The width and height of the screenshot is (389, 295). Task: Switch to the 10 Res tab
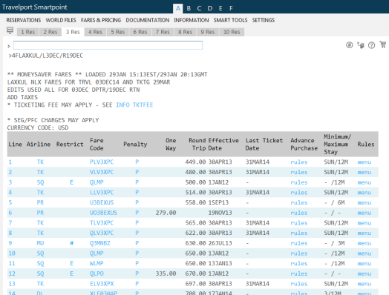[x=232, y=32]
